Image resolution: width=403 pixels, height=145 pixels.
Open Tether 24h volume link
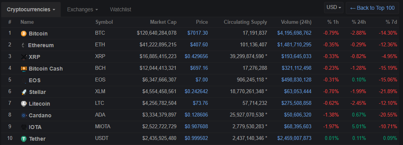point(294,138)
